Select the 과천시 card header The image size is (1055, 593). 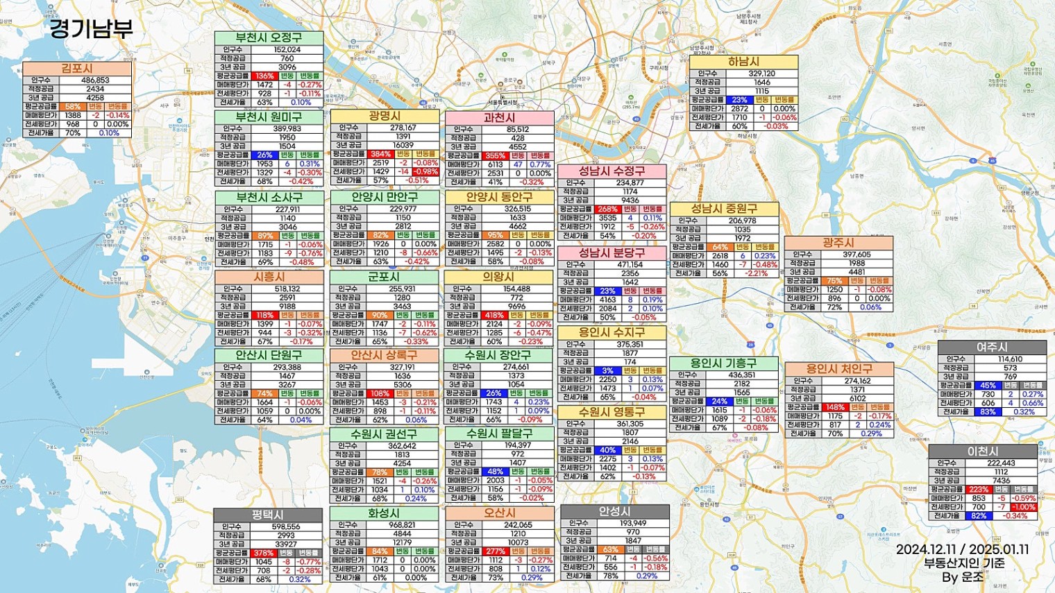click(x=500, y=118)
